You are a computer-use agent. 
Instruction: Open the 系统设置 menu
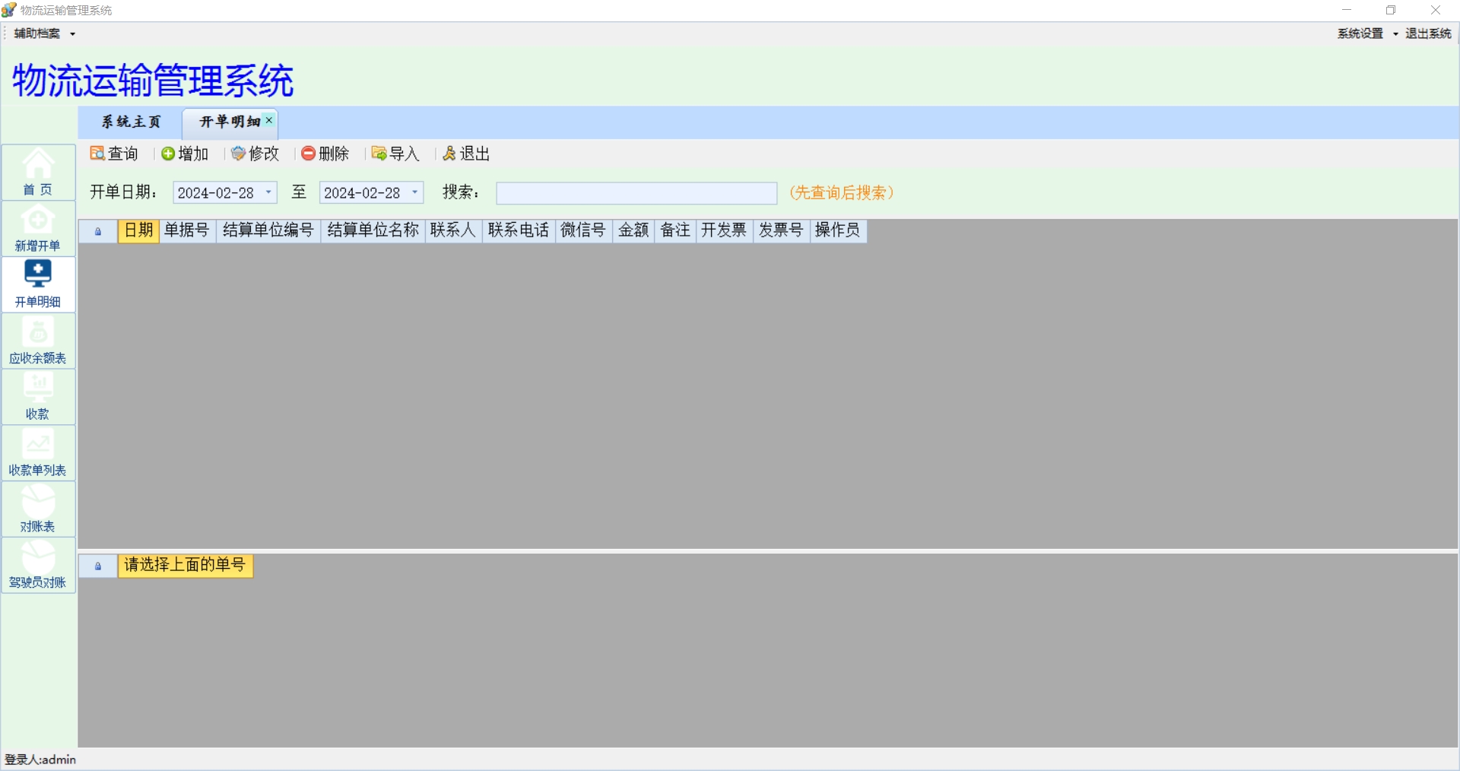click(x=1367, y=33)
